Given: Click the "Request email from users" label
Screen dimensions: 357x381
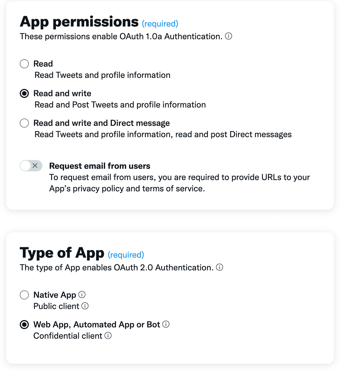Looking at the screenshot, I should coord(100,166).
